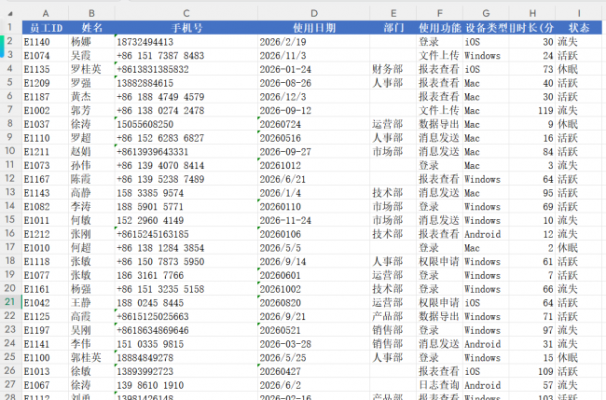Click the 数据导出 cell in row 8
606x400 pixels.
[439, 124]
